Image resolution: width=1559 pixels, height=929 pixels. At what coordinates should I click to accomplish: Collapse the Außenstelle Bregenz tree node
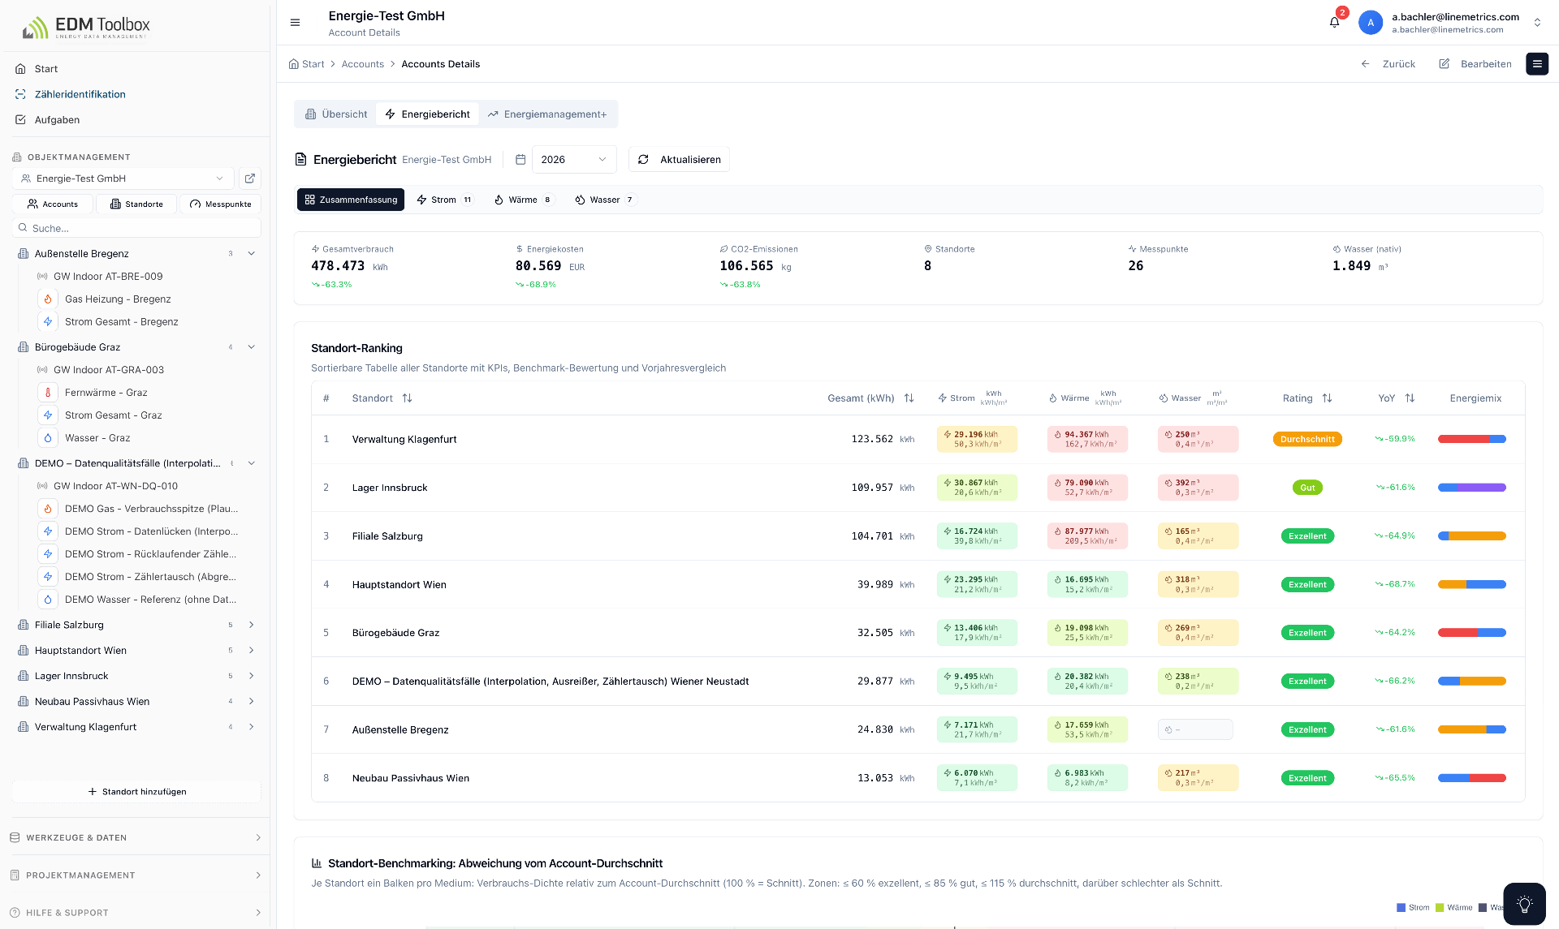click(252, 254)
